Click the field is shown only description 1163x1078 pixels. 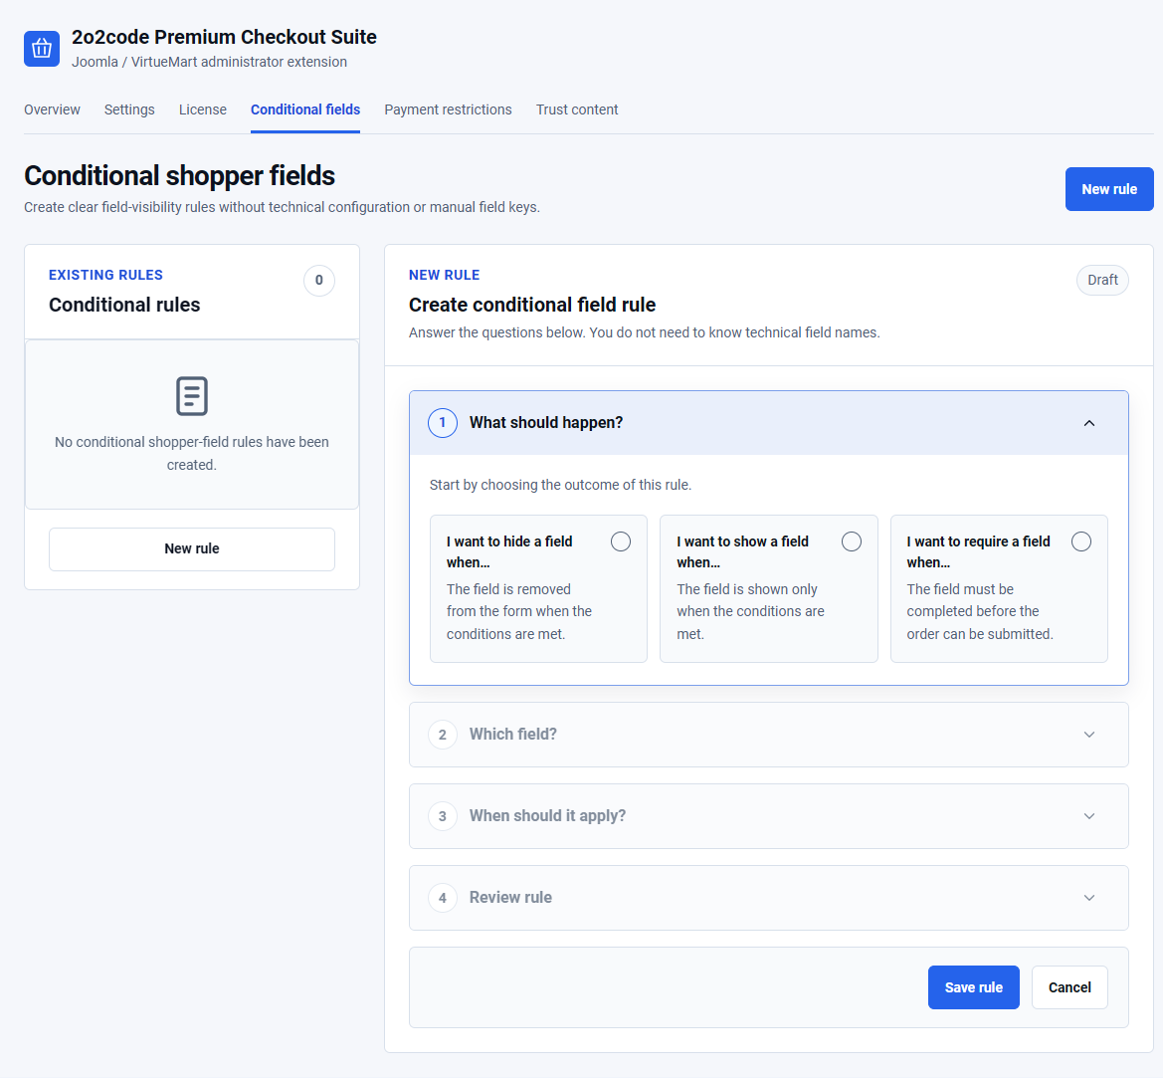pyautogui.click(x=750, y=611)
